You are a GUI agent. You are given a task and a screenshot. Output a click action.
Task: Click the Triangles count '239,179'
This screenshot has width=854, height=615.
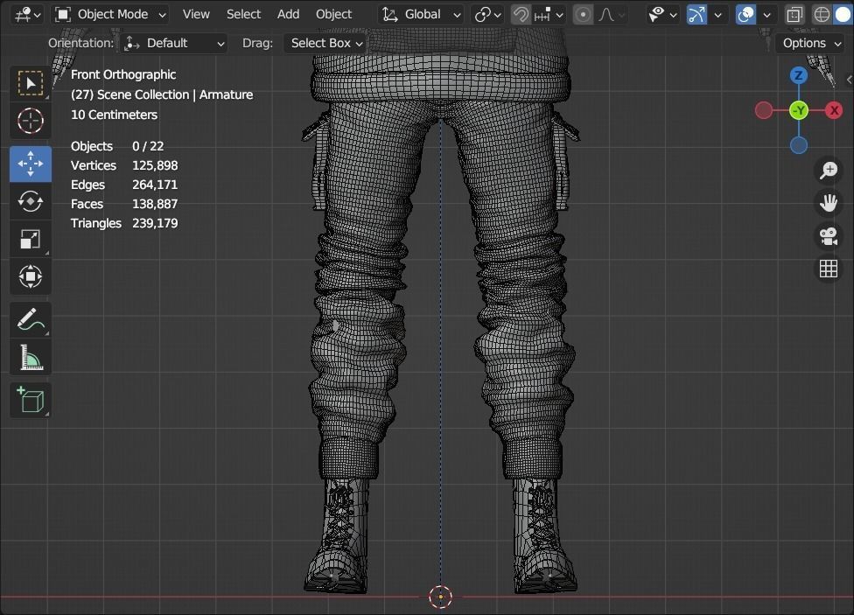[x=155, y=223]
